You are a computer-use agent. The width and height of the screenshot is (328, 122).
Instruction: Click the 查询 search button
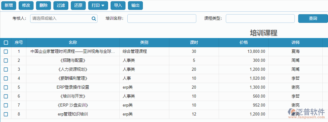[313, 19]
